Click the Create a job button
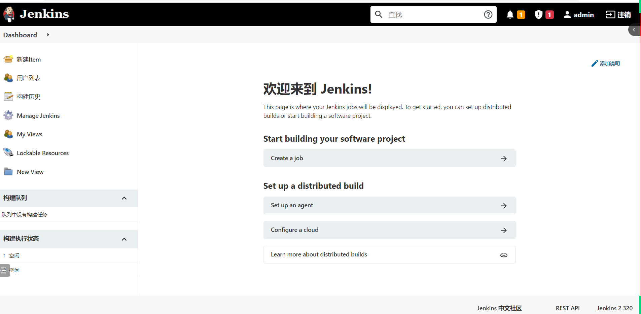Viewport: 641px width, 314px height. [389, 158]
